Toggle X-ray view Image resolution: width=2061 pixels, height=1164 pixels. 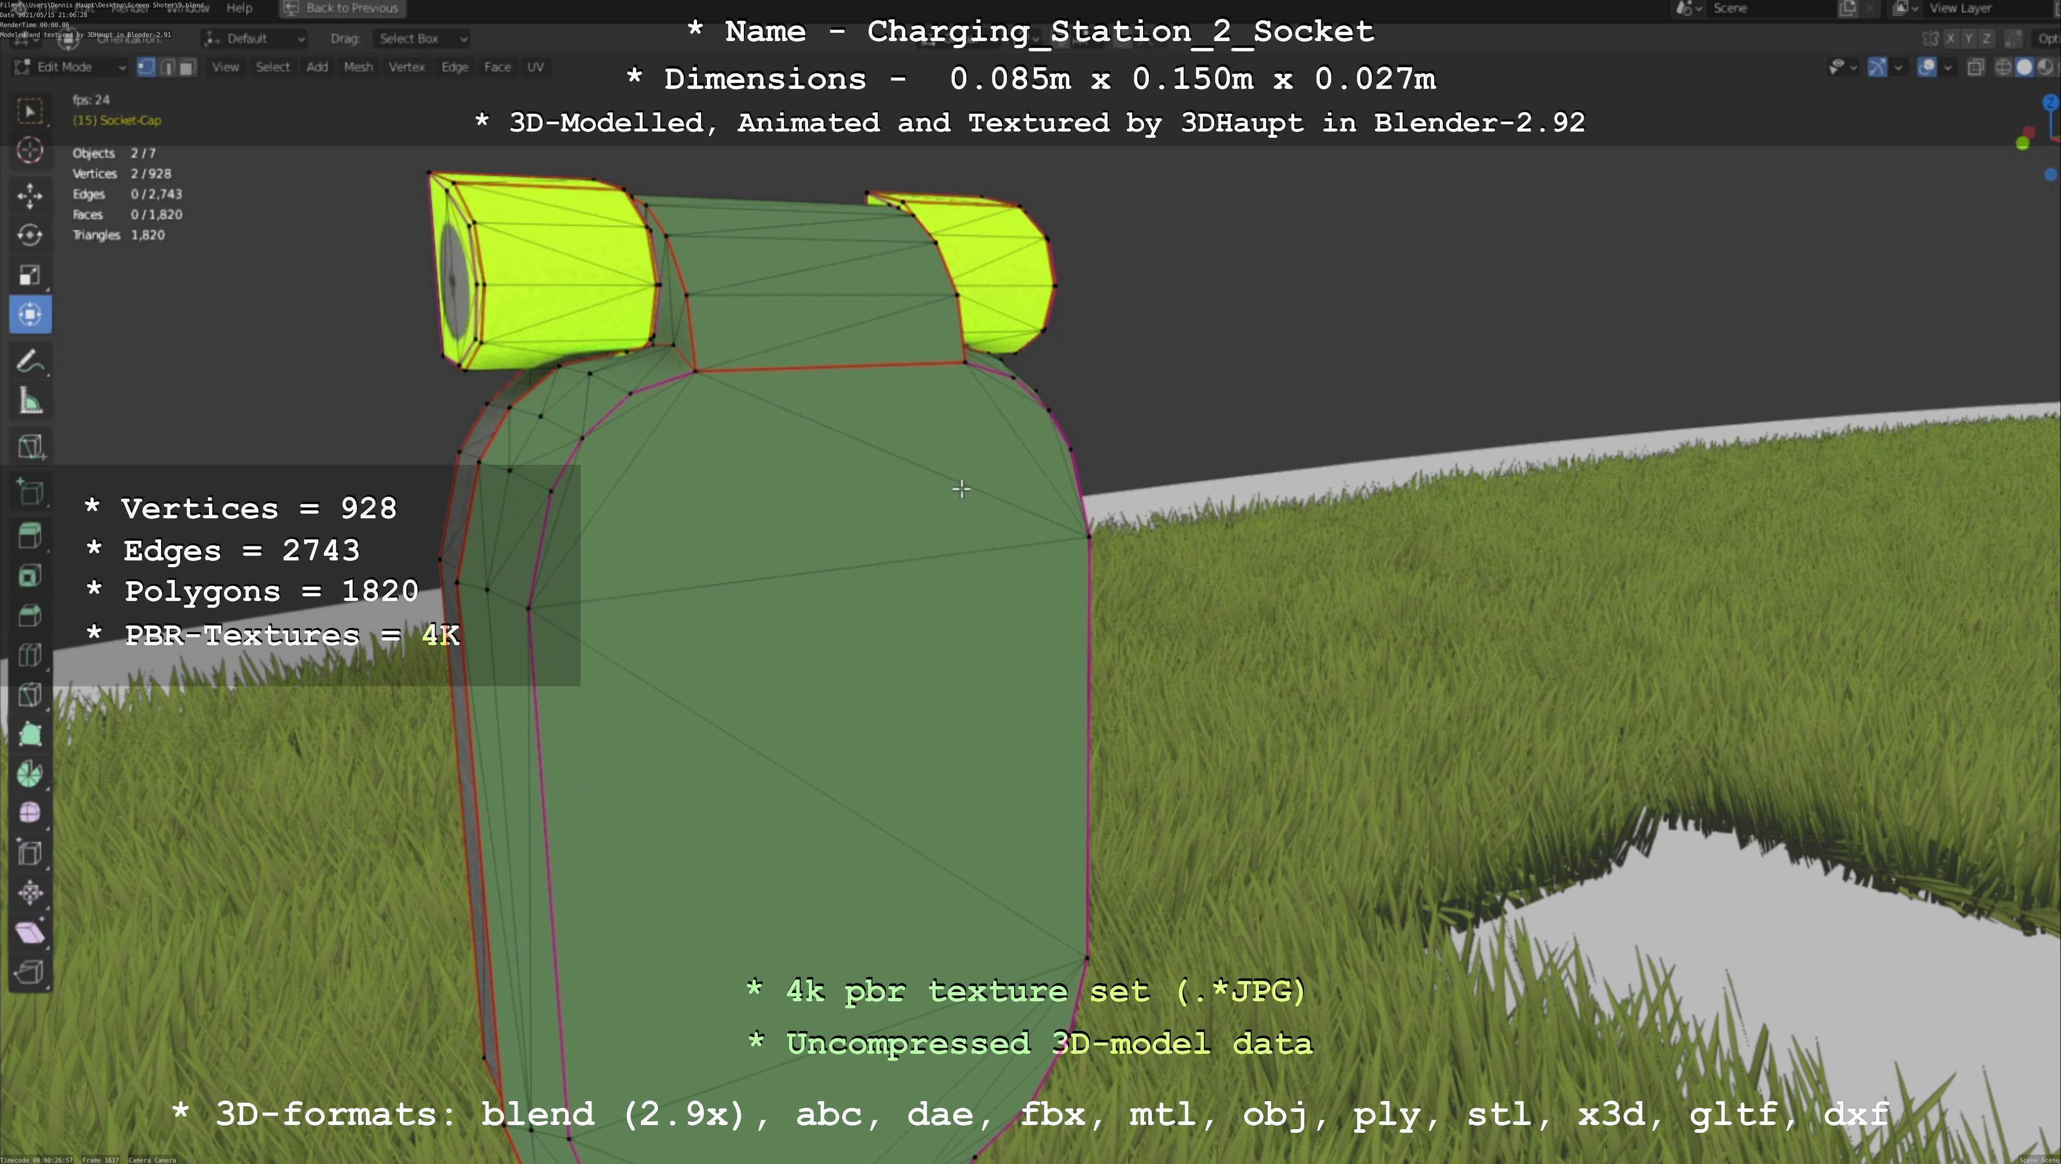pyautogui.click(x=1975, y=67)
